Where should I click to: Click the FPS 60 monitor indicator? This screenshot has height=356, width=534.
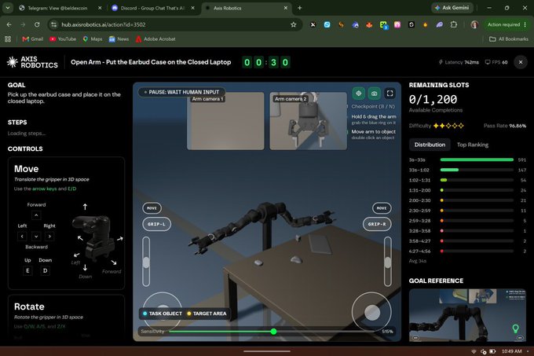pyautogui.click(x=496, y=62)
